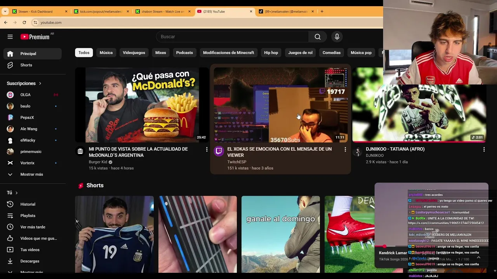497x279 pixels.
Task: Select the Música pop filter chip
Action: (361, 53)
